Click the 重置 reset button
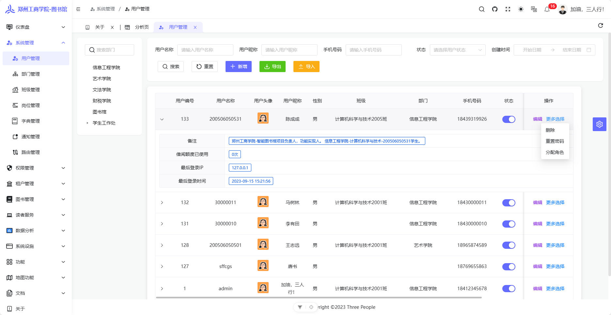 coord(205,67)
